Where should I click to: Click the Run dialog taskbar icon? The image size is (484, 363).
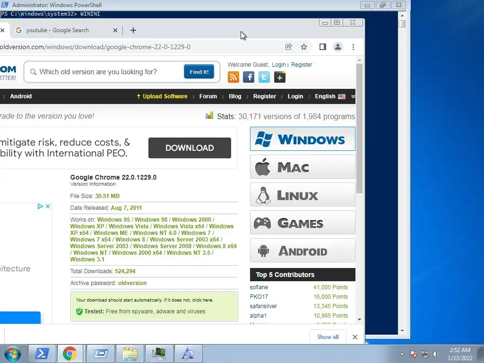(100, 354)
